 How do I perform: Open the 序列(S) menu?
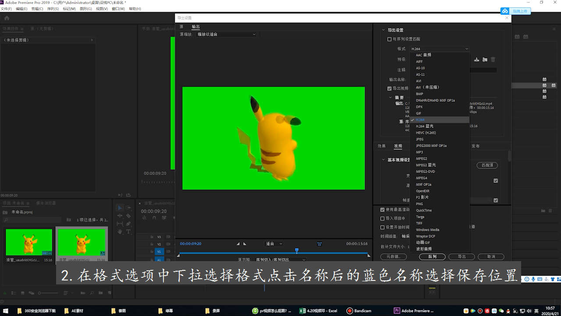[x=53, y=9]
